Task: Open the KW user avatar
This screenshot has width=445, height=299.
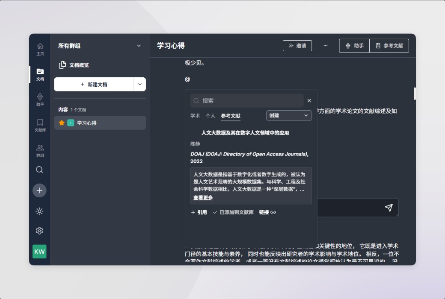Action: (39, 252)
